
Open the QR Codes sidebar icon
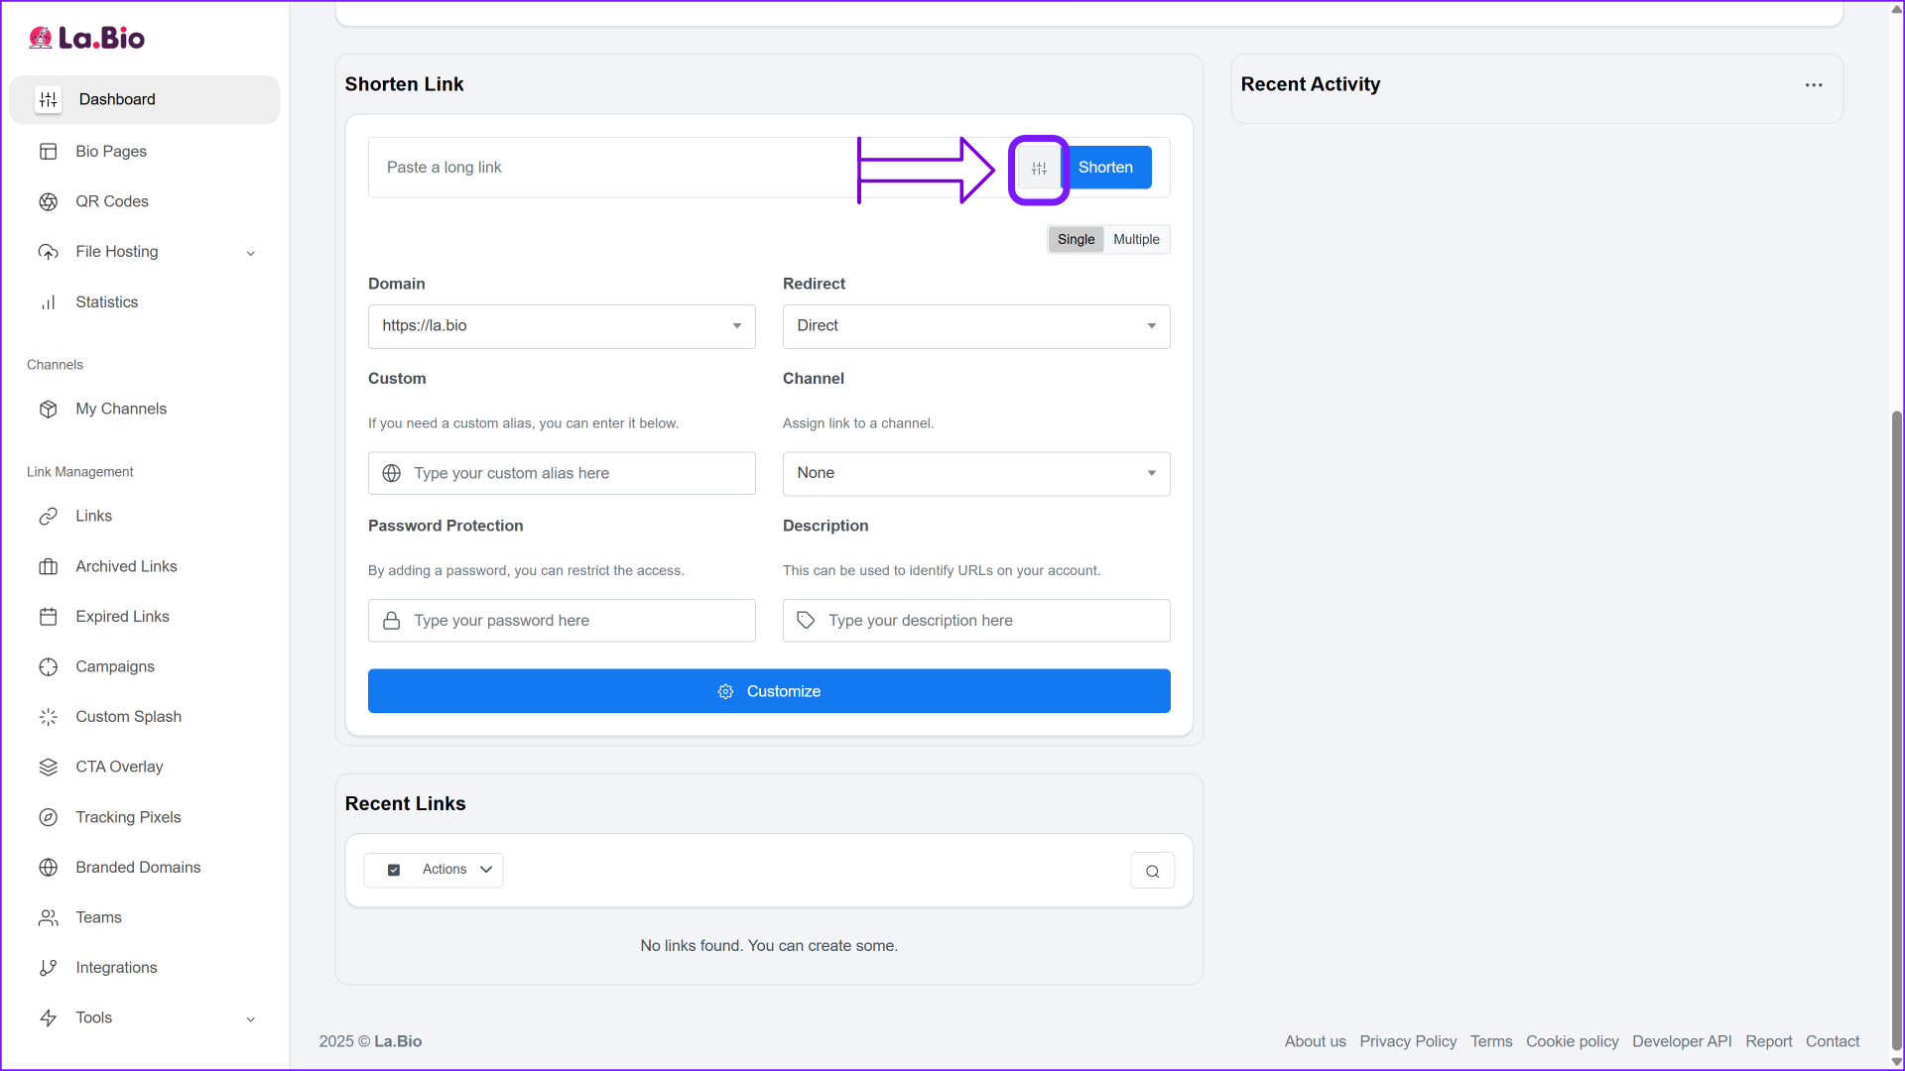pyautogui.click(x=48, y=201)
